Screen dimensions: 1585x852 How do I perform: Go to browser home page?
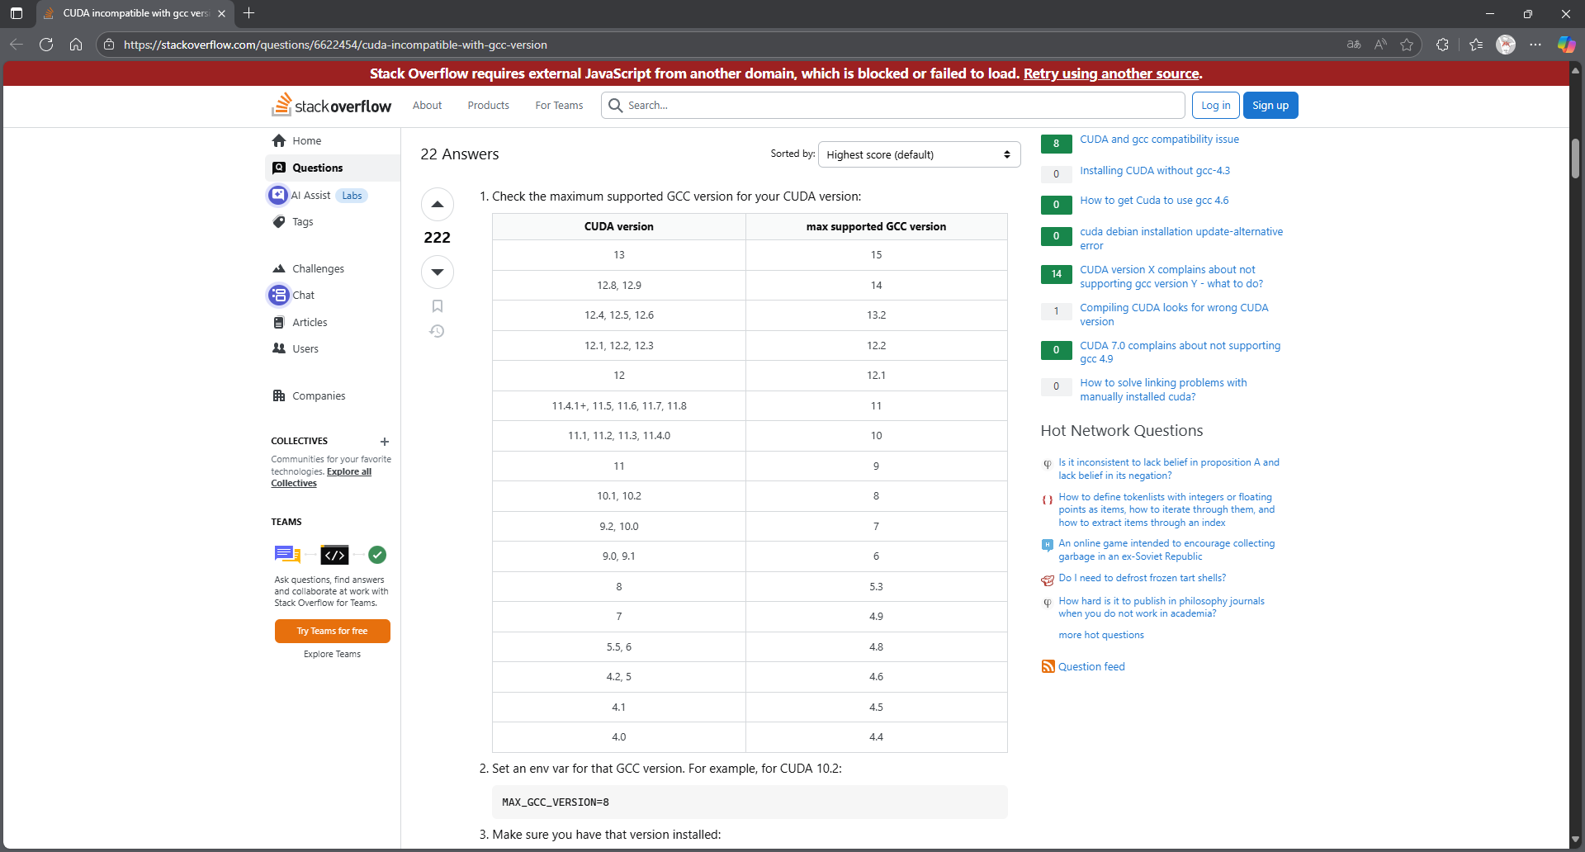click(x=76, y=45)
